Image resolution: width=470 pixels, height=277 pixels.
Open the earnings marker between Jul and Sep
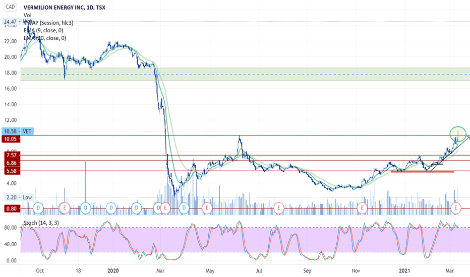(279, 208)
